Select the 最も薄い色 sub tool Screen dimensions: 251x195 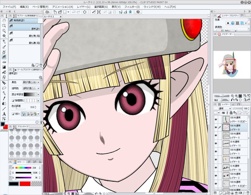24,34
